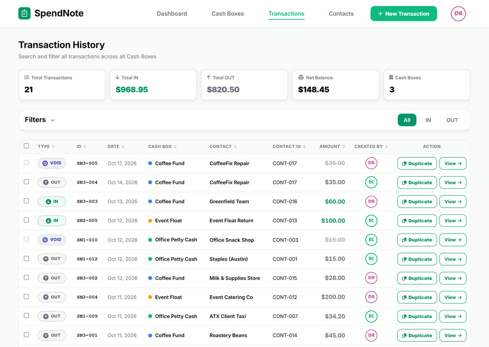Image resolution: width=489 pixels, height=347 pixels.
Task: View details of transaction SN1-010
Action: point(453,240)
